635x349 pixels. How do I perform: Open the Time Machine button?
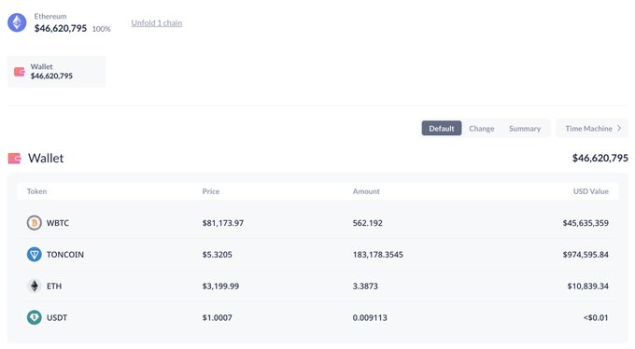(x=592, y=129)
